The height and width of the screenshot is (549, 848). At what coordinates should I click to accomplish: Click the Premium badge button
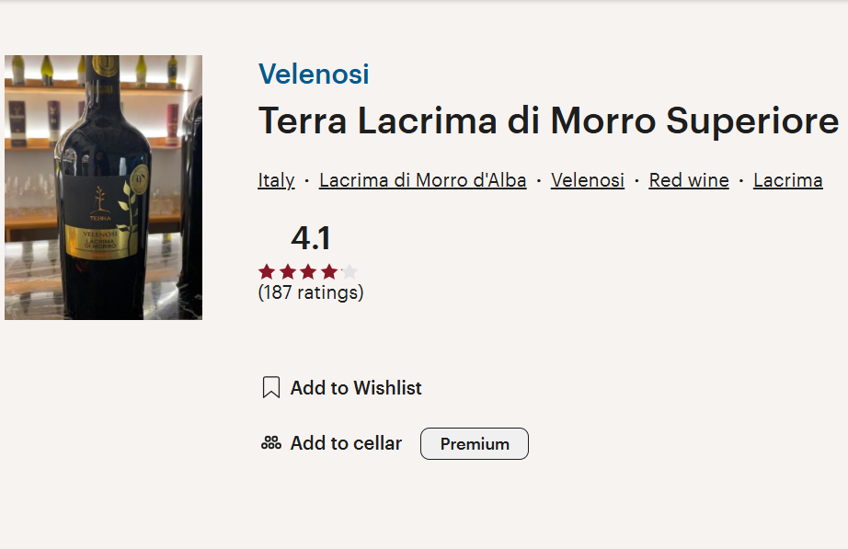coord(475,444)
